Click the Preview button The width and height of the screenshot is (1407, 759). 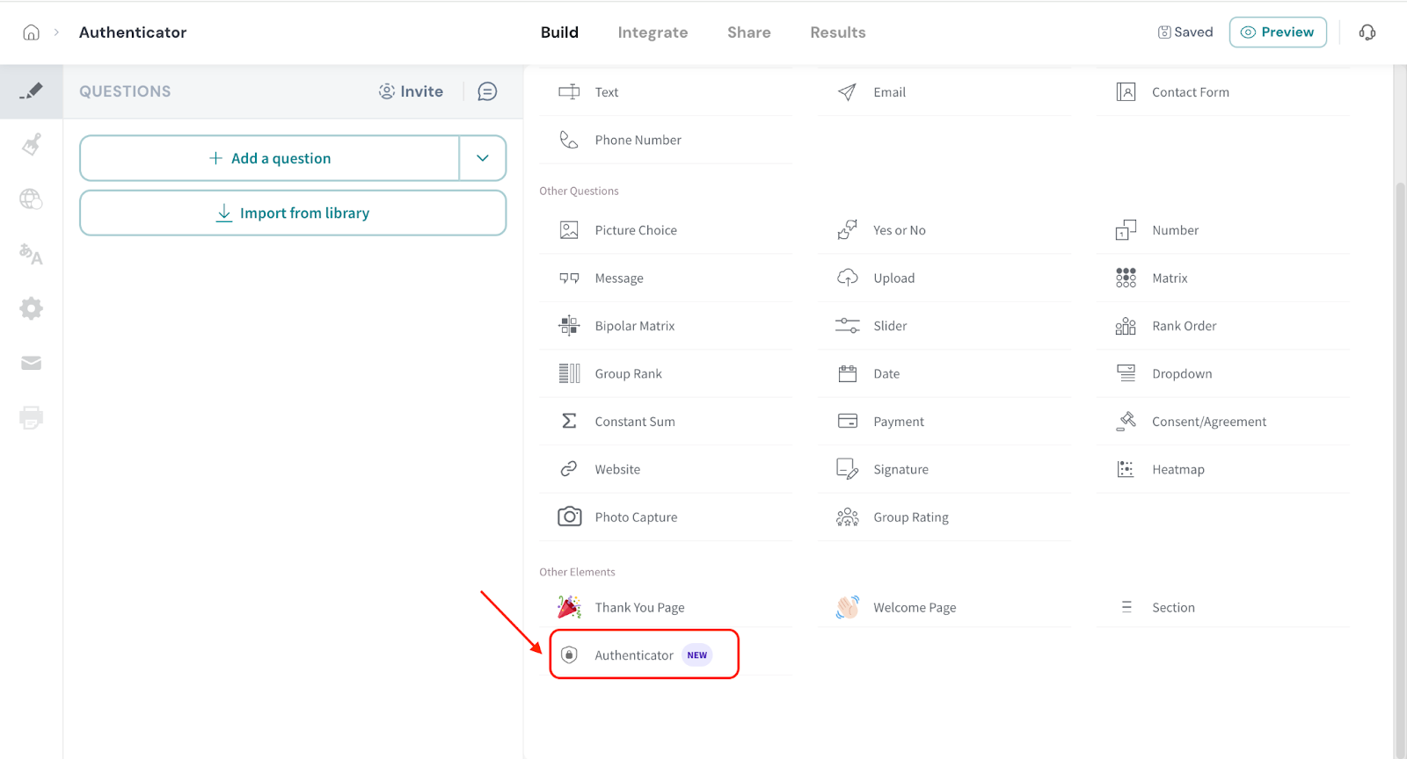click(x=1277, y=33)
